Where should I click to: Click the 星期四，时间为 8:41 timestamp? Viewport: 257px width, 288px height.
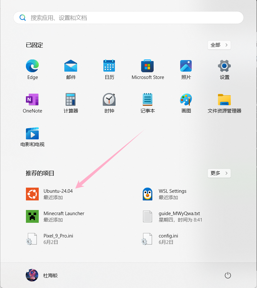coord(181,220)
